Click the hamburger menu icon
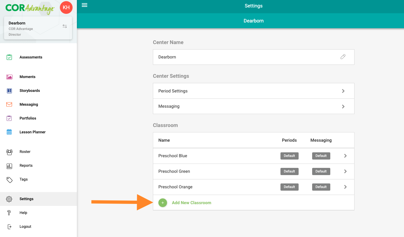The width and height of the screenshot is (404, 237). pyautogui.click(x=84, y=5)
